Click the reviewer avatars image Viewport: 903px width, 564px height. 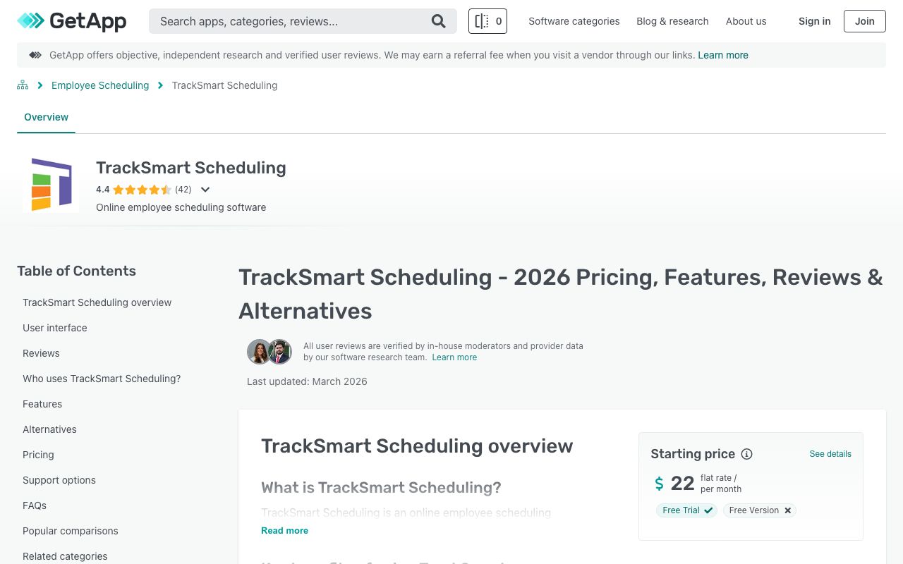(x=269, y=352)
